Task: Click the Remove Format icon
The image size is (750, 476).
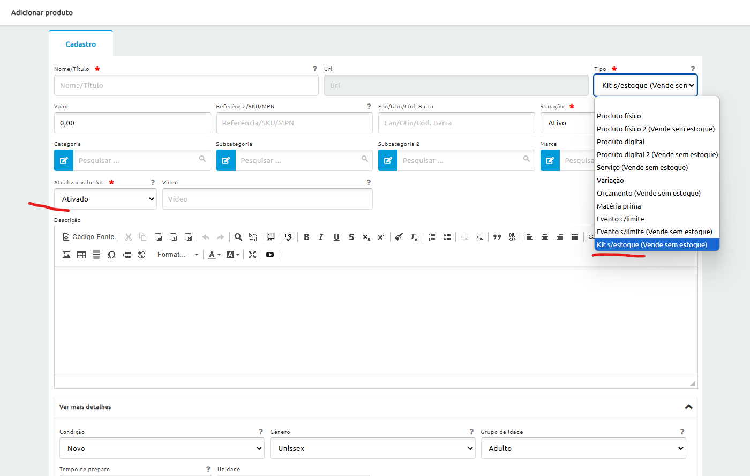Action: pos(414,237)
